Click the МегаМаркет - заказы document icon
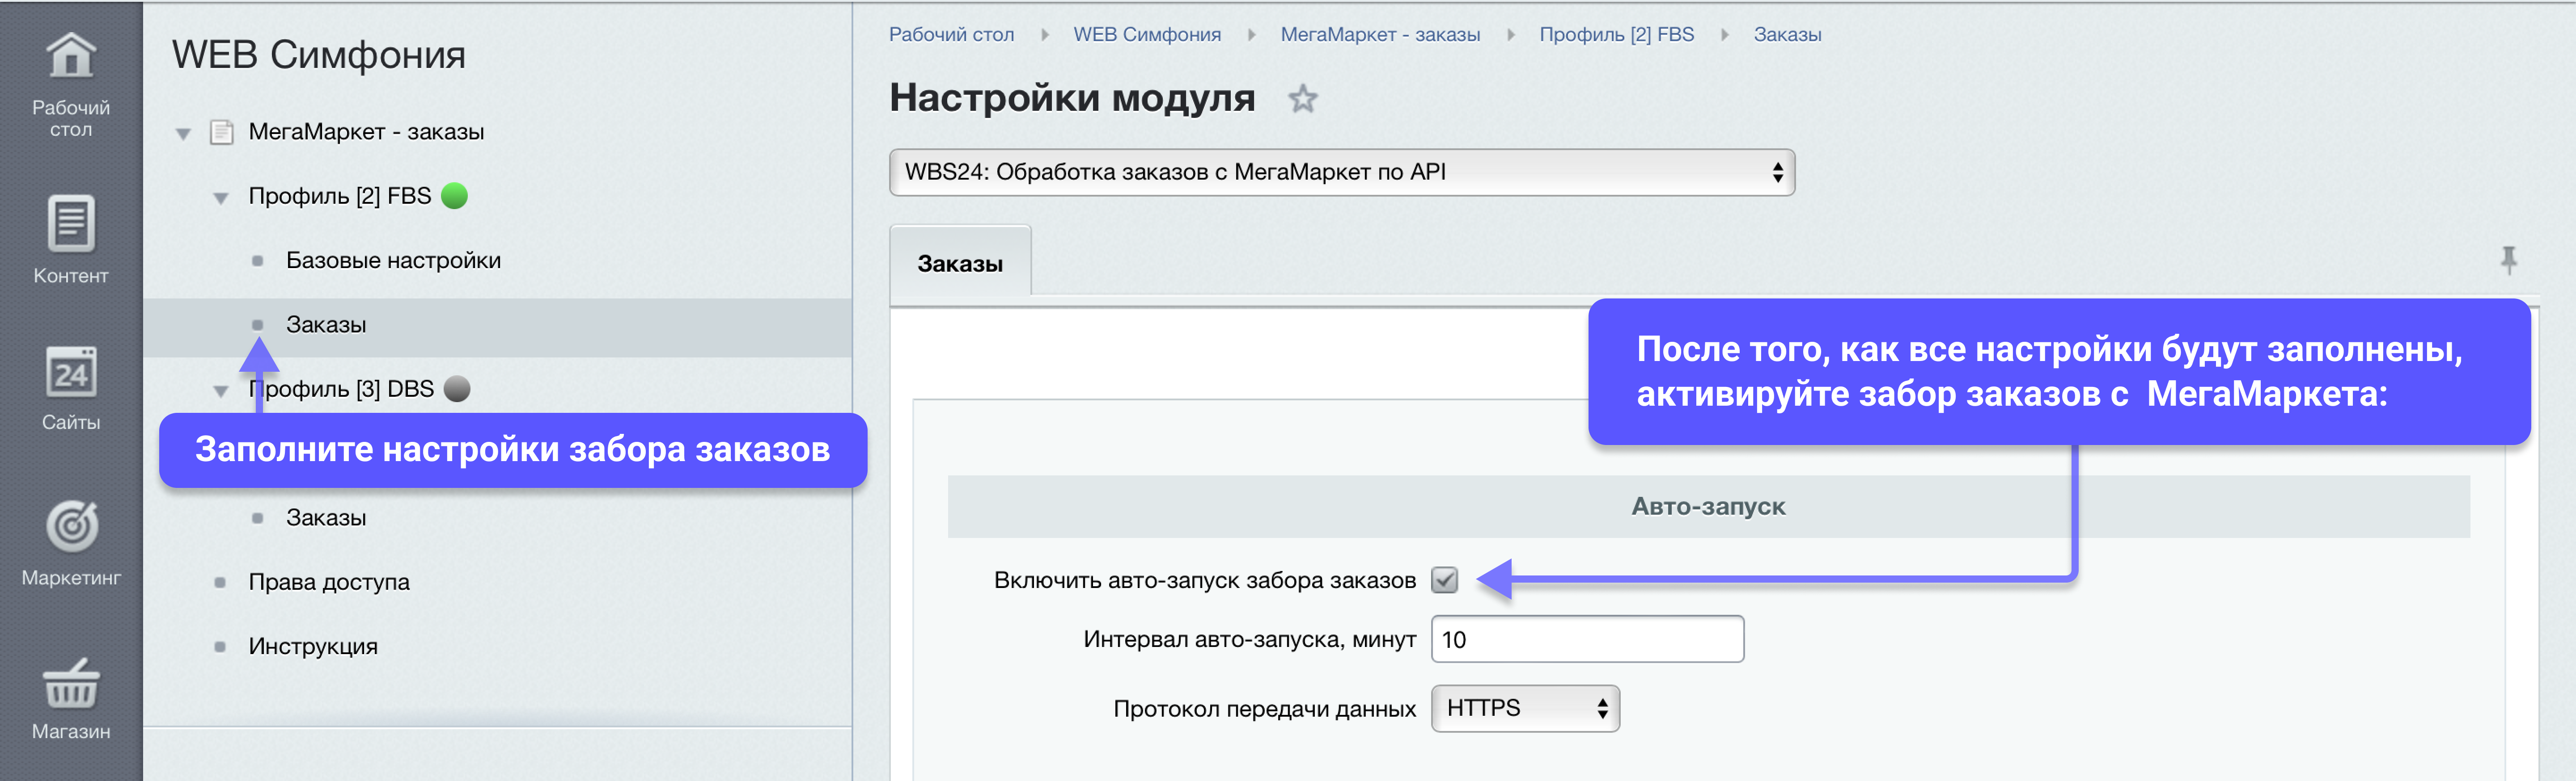The width and height of the screenshot is (2576, 781). click(x=222, y=132)
